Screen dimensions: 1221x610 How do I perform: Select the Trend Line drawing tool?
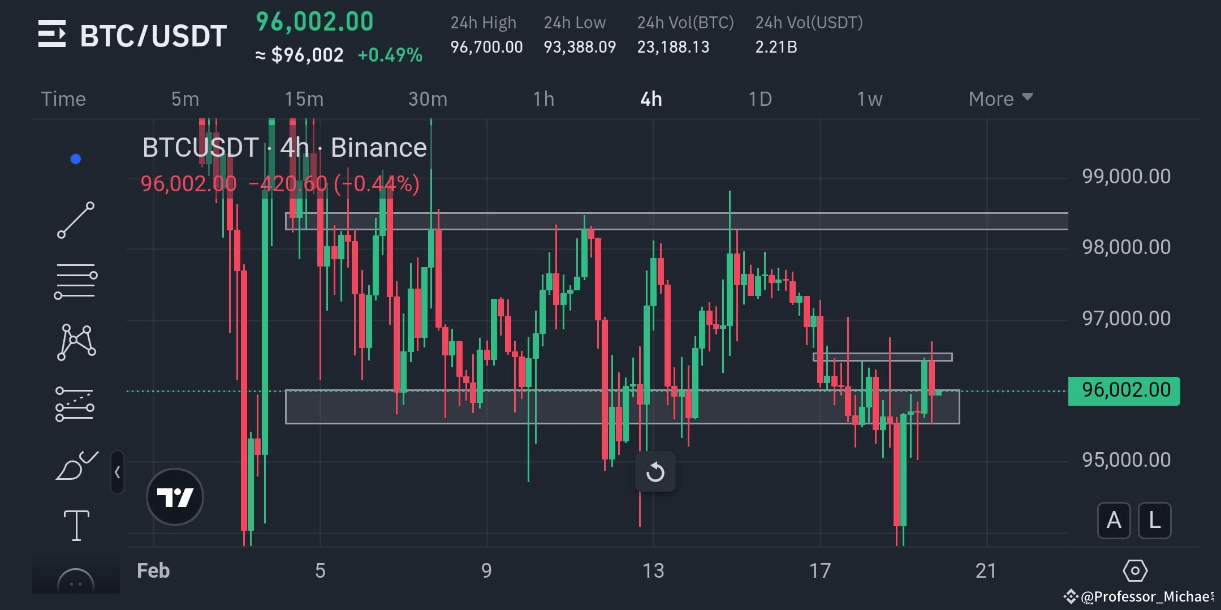tap(77, 221)
